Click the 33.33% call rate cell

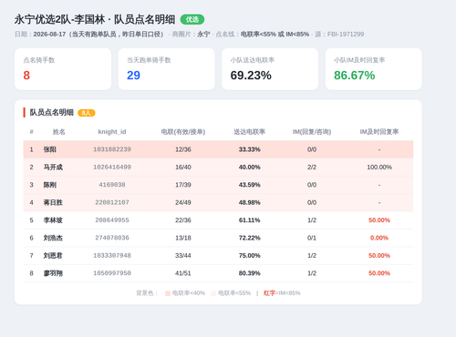click(249, 149)
